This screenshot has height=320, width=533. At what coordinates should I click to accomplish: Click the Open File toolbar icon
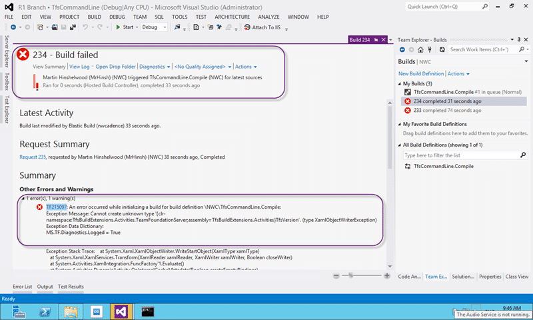point(55,27)
